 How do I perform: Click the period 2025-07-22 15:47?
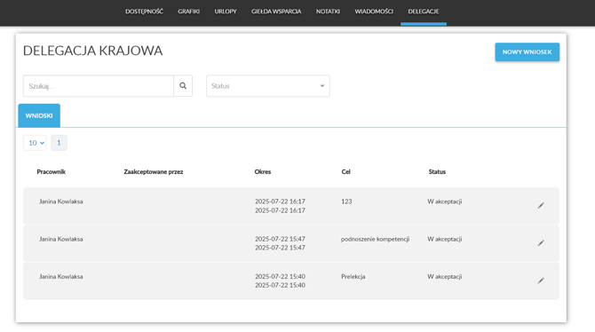pyautogui.click(x=280, y=243)
